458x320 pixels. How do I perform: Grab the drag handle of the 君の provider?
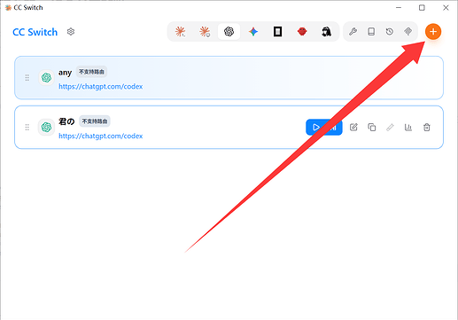(x=27, y=127)
